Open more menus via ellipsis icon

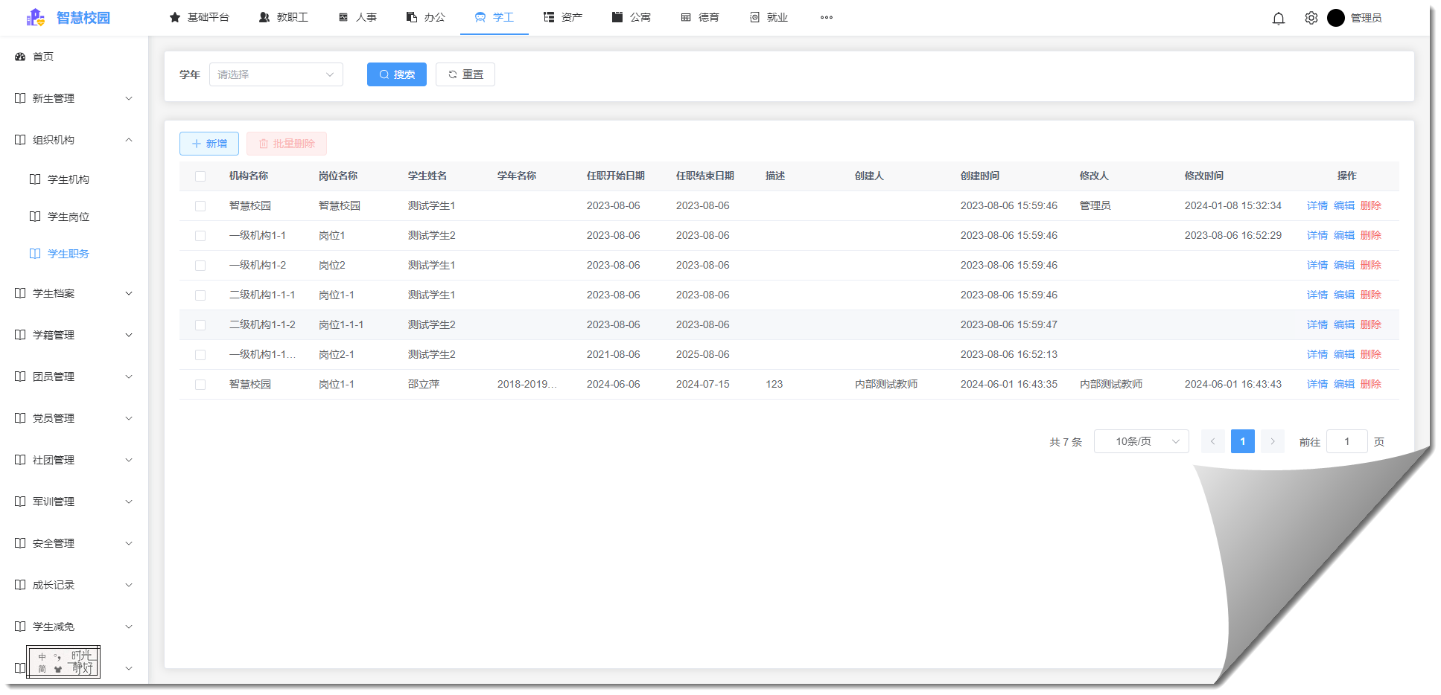(x=826, y=17)
